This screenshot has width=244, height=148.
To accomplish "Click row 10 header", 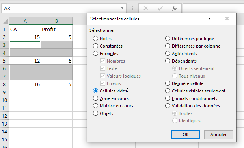I will (x=4, y=100).
